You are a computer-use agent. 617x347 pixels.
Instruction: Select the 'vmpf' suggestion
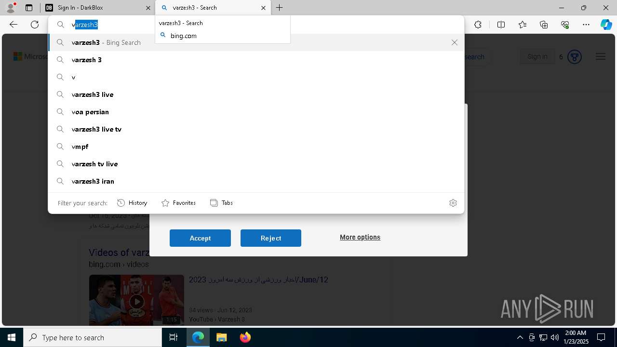coord(256,147)
